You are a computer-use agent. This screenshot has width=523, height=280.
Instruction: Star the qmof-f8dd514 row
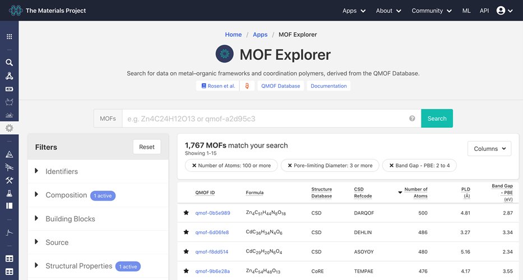pos(186,251)
